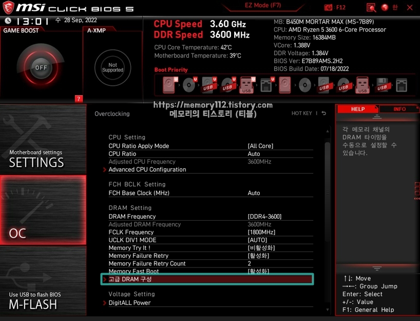Select the OC overclocking menu
Screen dimensions: 420x321
click(43, 210)
